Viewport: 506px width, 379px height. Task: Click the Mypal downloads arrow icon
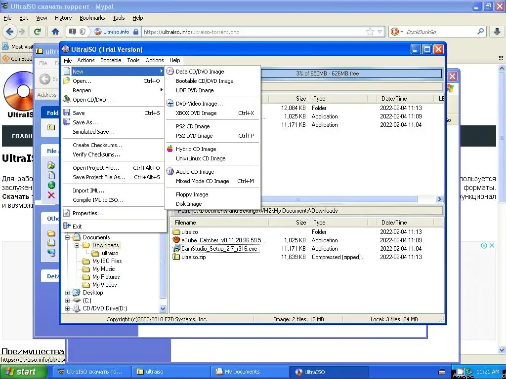coord(497,32)
